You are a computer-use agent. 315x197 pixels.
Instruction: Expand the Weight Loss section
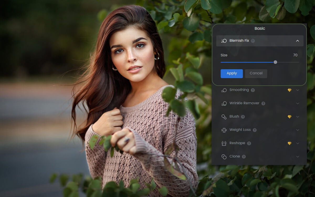pos(298,130)
